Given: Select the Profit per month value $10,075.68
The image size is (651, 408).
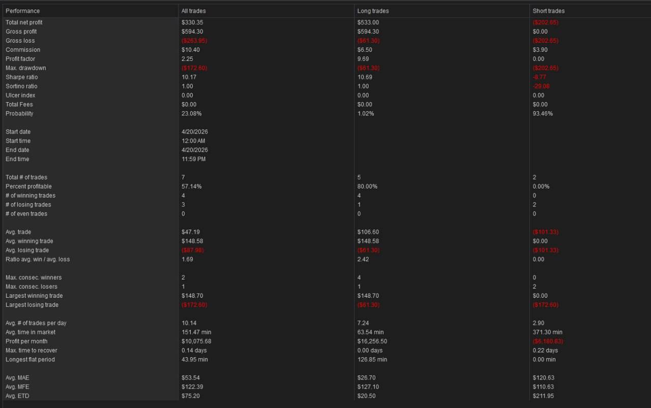Looking at the screenshot, I should click(x=196, y=341).
